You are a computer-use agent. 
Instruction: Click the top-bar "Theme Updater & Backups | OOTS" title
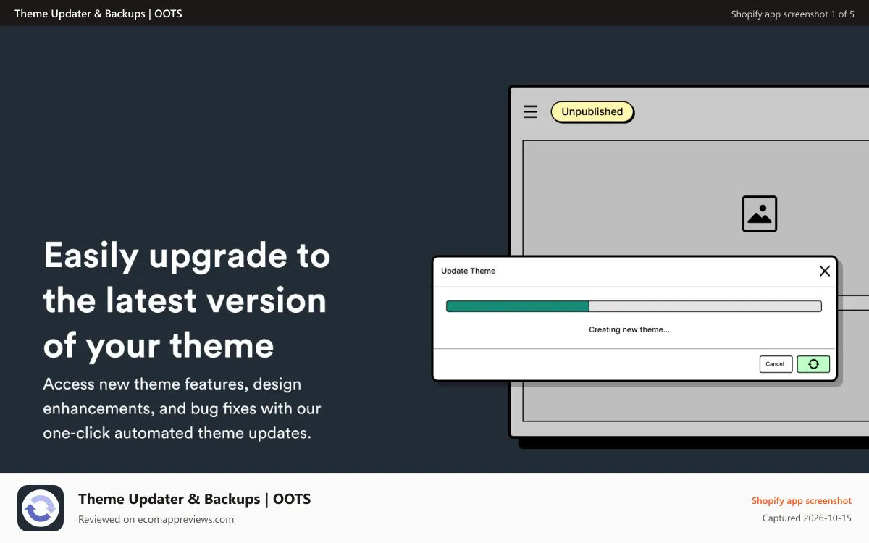coord(98,13)
